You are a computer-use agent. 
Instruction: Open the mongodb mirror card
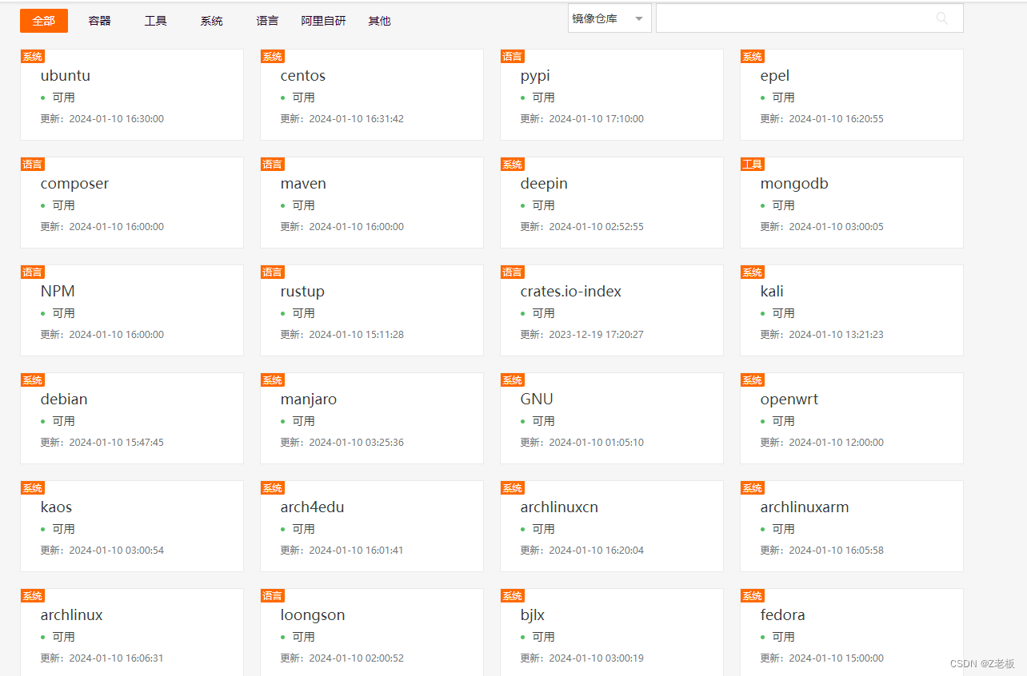click(852, 202)
